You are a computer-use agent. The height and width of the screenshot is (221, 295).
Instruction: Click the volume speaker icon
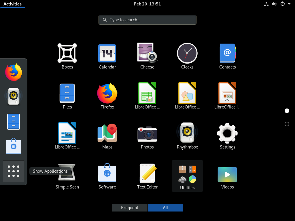pos(274,4)
